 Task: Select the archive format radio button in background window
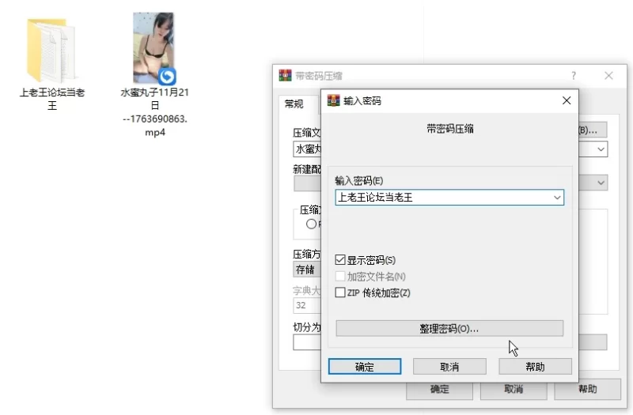311,224
